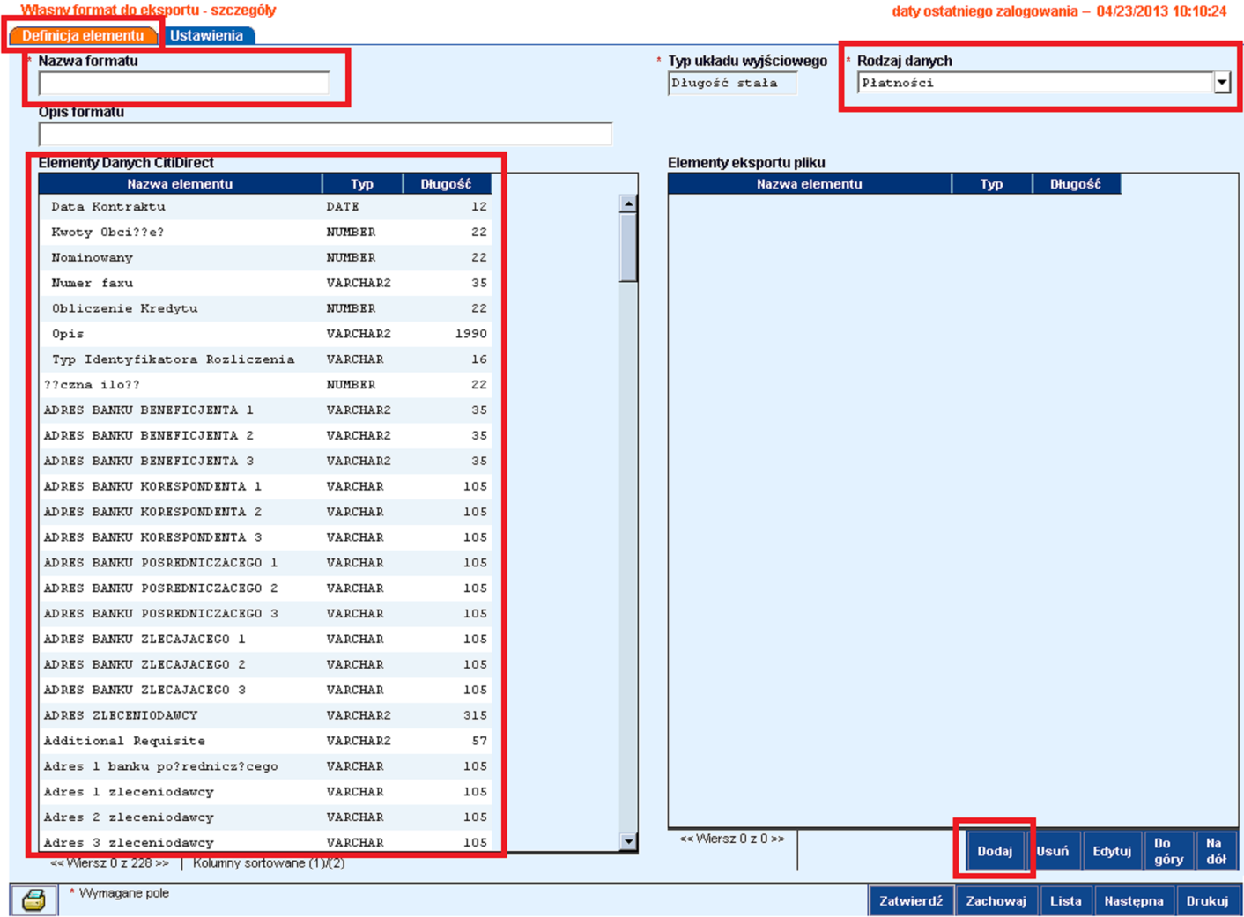Screen dimensions: 1244x917
Task: Select ADRES BANKU KORESPONDENTA 2 row
Action: [x=265, y=512]
